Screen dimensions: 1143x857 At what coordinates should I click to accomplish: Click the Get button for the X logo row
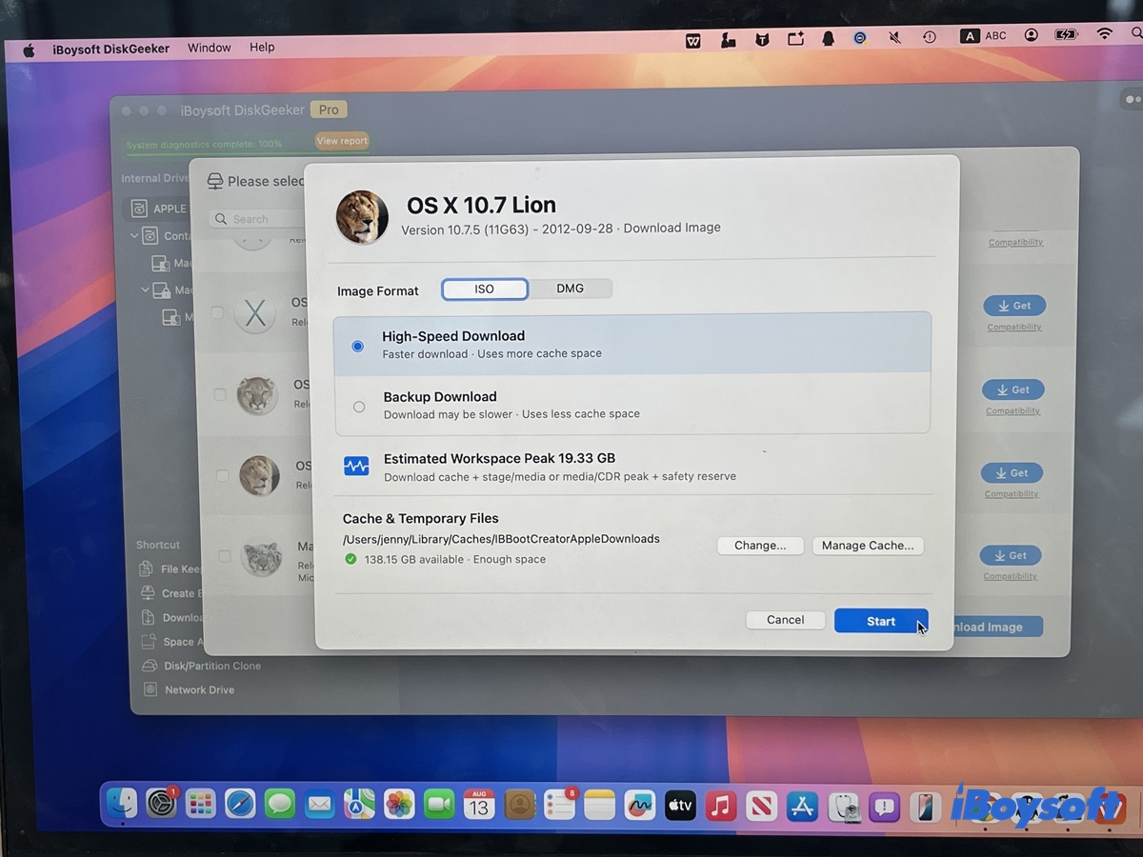[x=1014, y=306]
